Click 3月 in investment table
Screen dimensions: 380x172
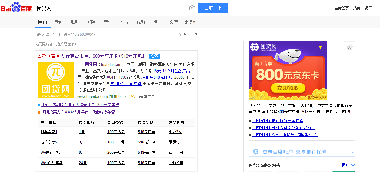tap(82, 142)
